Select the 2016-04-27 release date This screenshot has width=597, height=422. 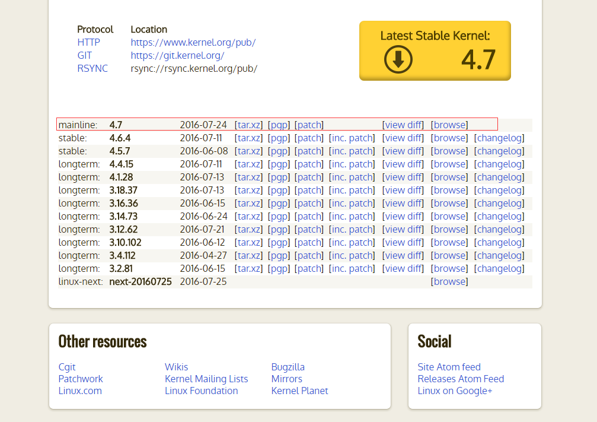pos(203,255)
